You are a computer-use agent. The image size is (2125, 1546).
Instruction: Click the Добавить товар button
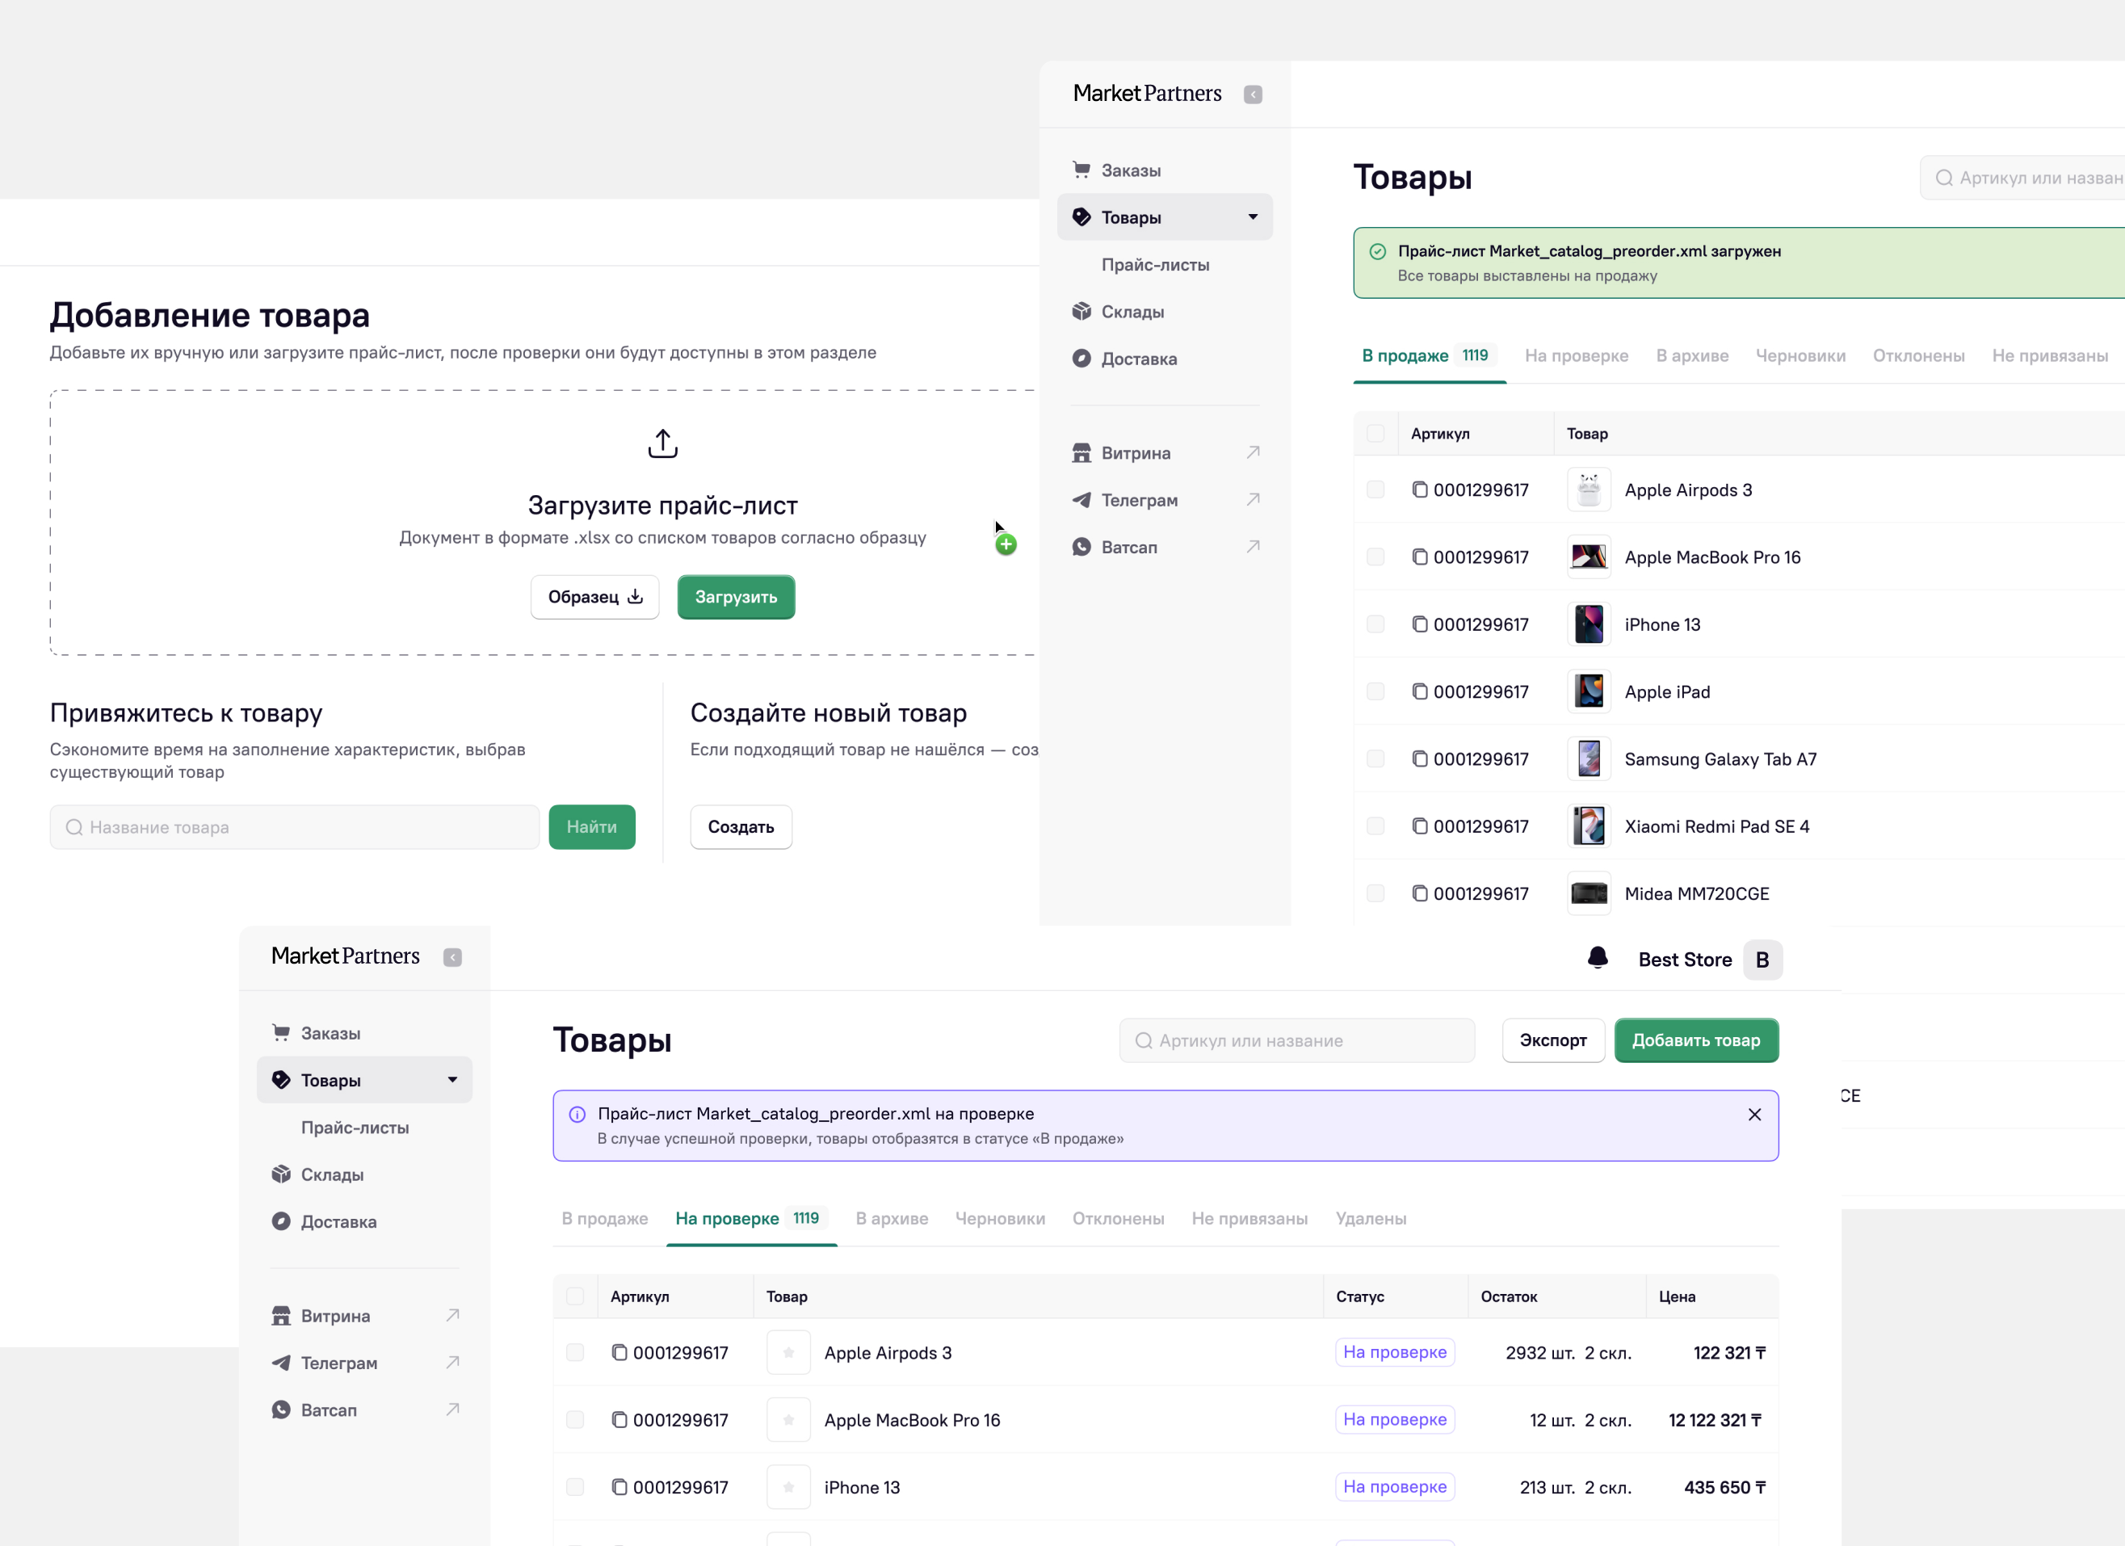click(1696, 1040)
